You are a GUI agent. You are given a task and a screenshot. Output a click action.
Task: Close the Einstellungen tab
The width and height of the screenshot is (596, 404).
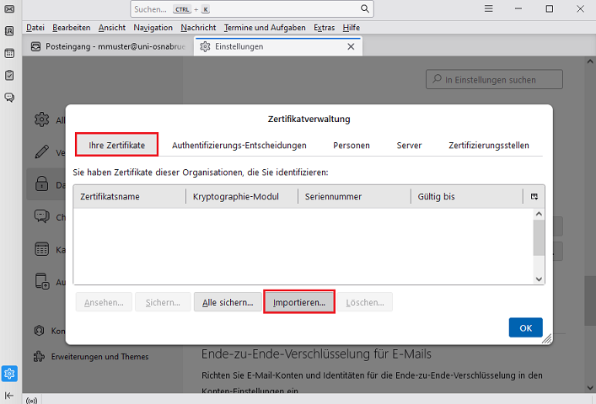(352, 46)
